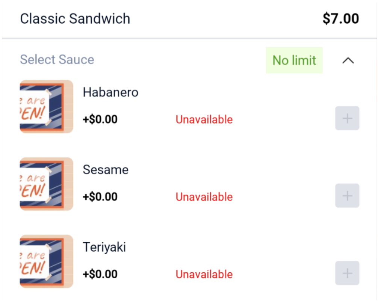This screenshot has width=378, height=308.
Task: Tap the Unavailable status for Sesame
Action: pyautogui.click(x=204, y=197)
